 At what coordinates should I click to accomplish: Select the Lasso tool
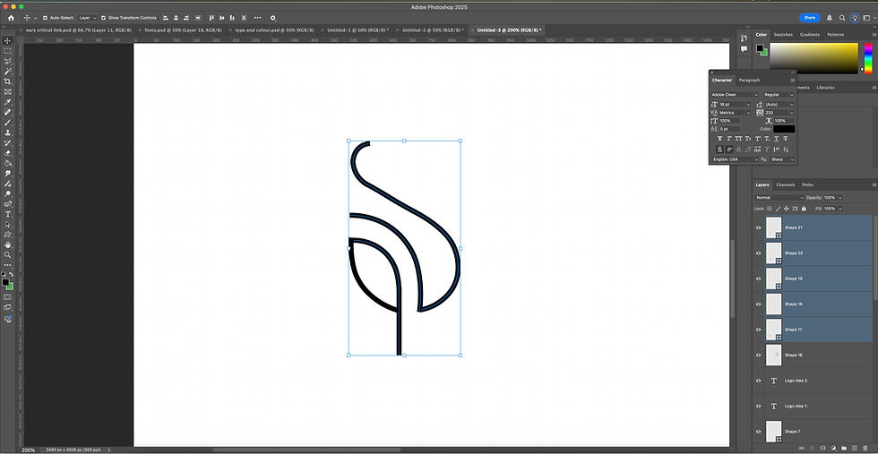pyautogui.click(x=8, y=61)
